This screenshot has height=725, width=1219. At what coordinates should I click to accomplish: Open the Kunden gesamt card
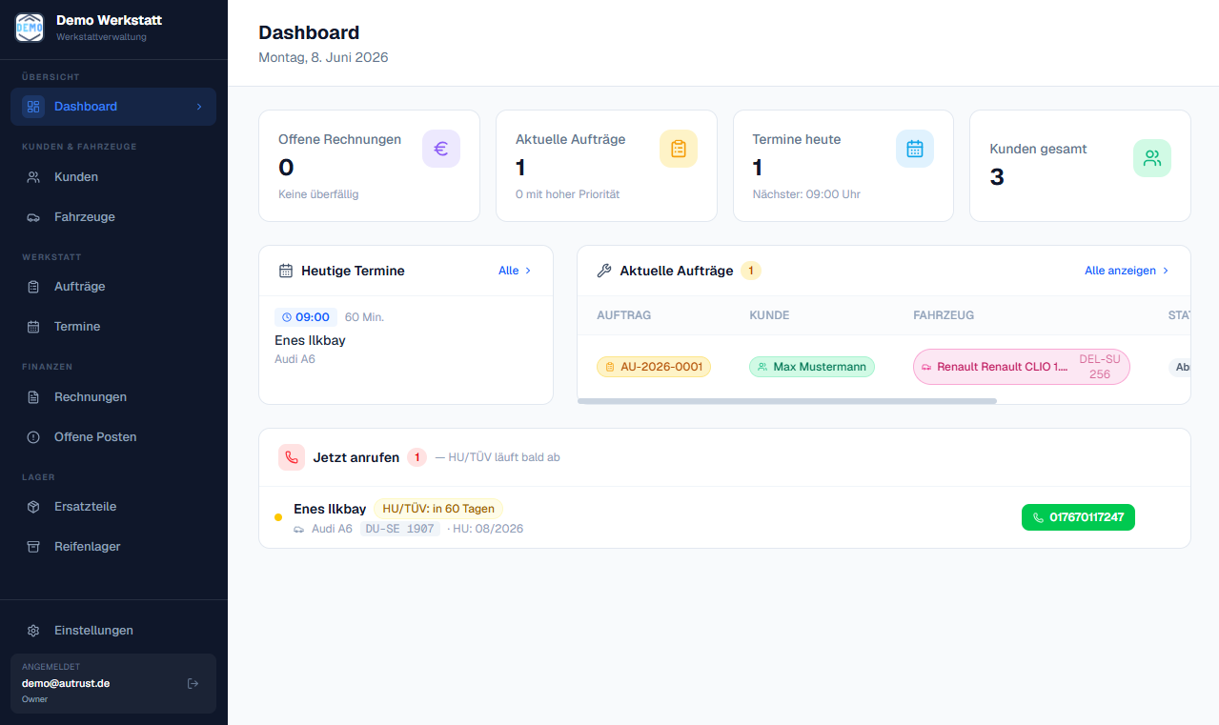1080,166
